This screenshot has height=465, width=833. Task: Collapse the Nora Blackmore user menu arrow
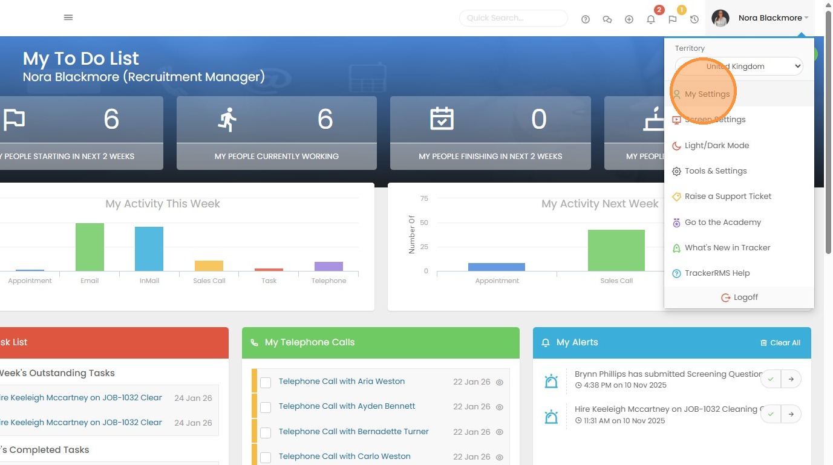806,18
